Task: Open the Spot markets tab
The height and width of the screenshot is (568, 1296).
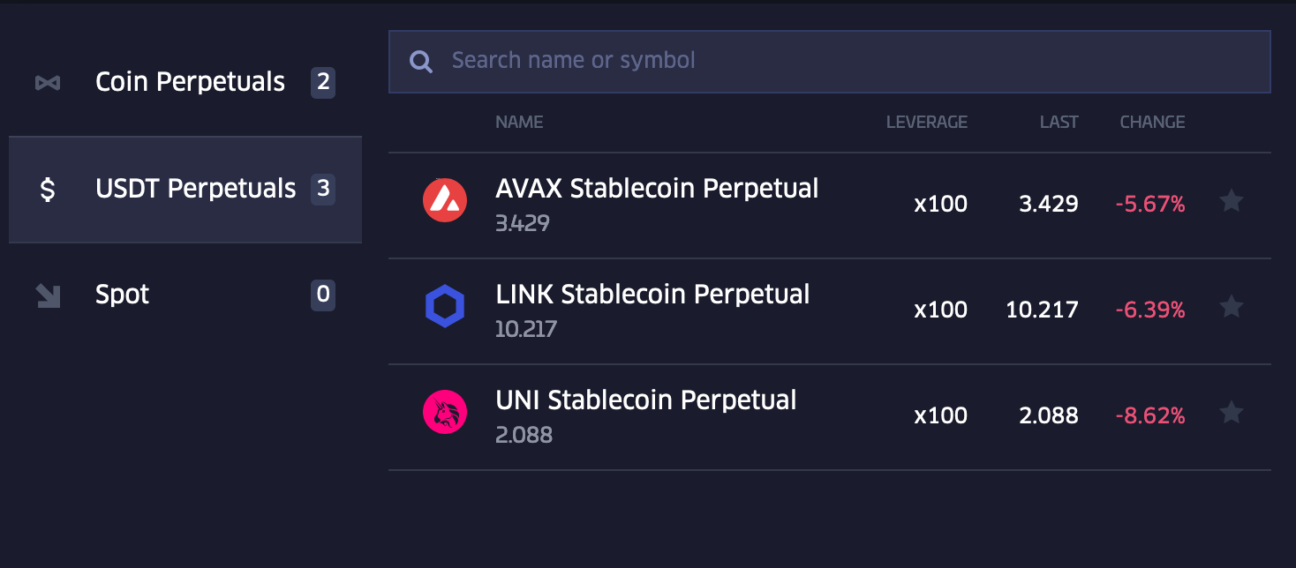Action: [122, 295]
